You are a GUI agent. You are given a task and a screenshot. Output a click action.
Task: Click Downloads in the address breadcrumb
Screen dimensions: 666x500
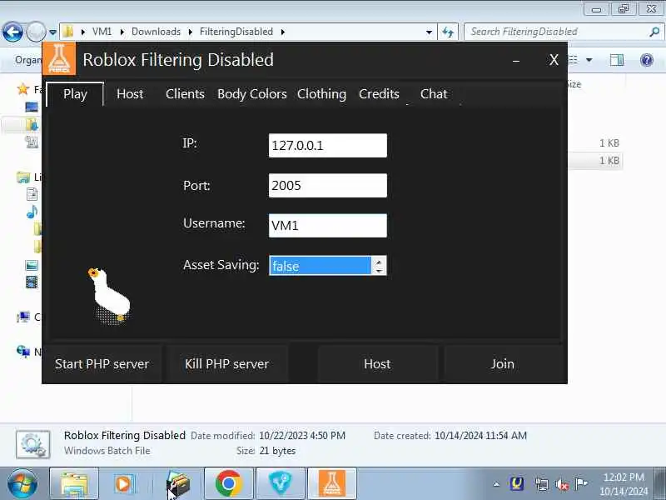point(156,32)
